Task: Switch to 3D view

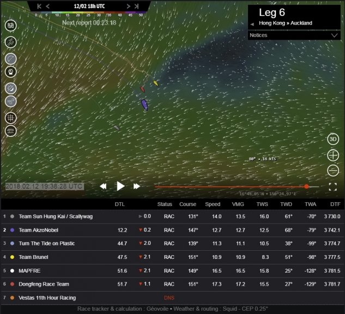Action: coord(333,139)
